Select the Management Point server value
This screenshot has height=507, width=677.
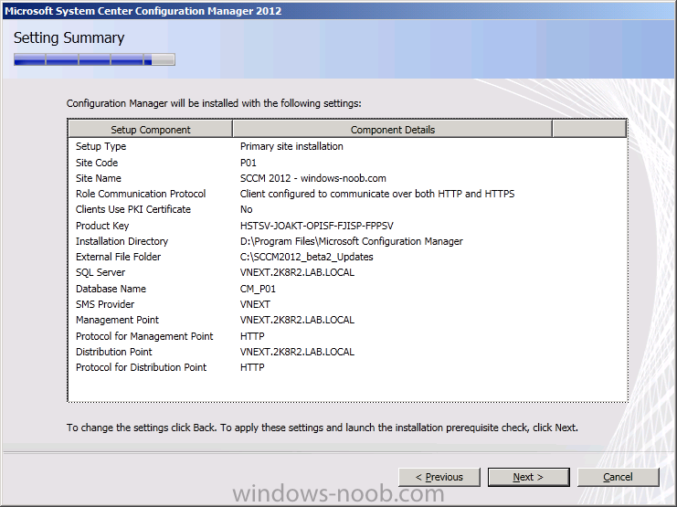(x=297, y=320)
